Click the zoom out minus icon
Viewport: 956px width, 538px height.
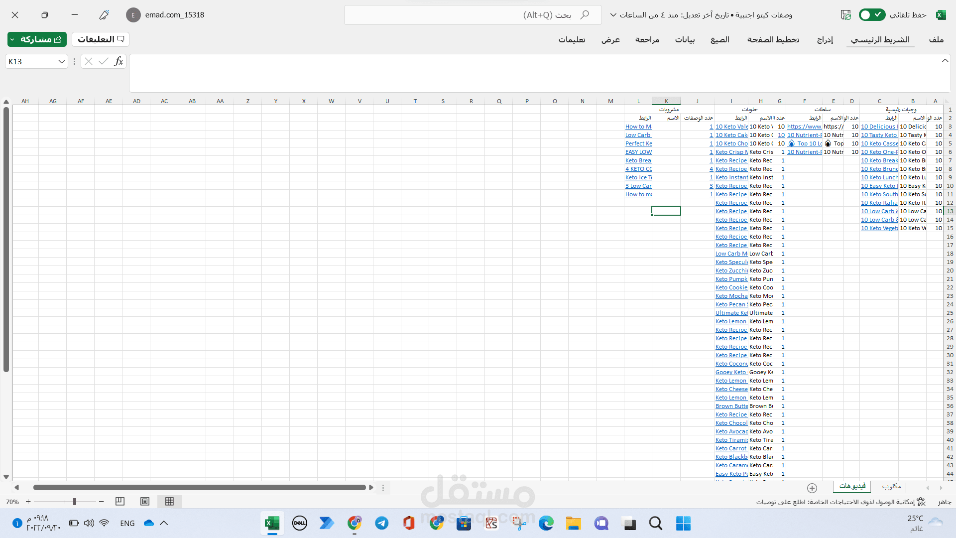(102, 502)
